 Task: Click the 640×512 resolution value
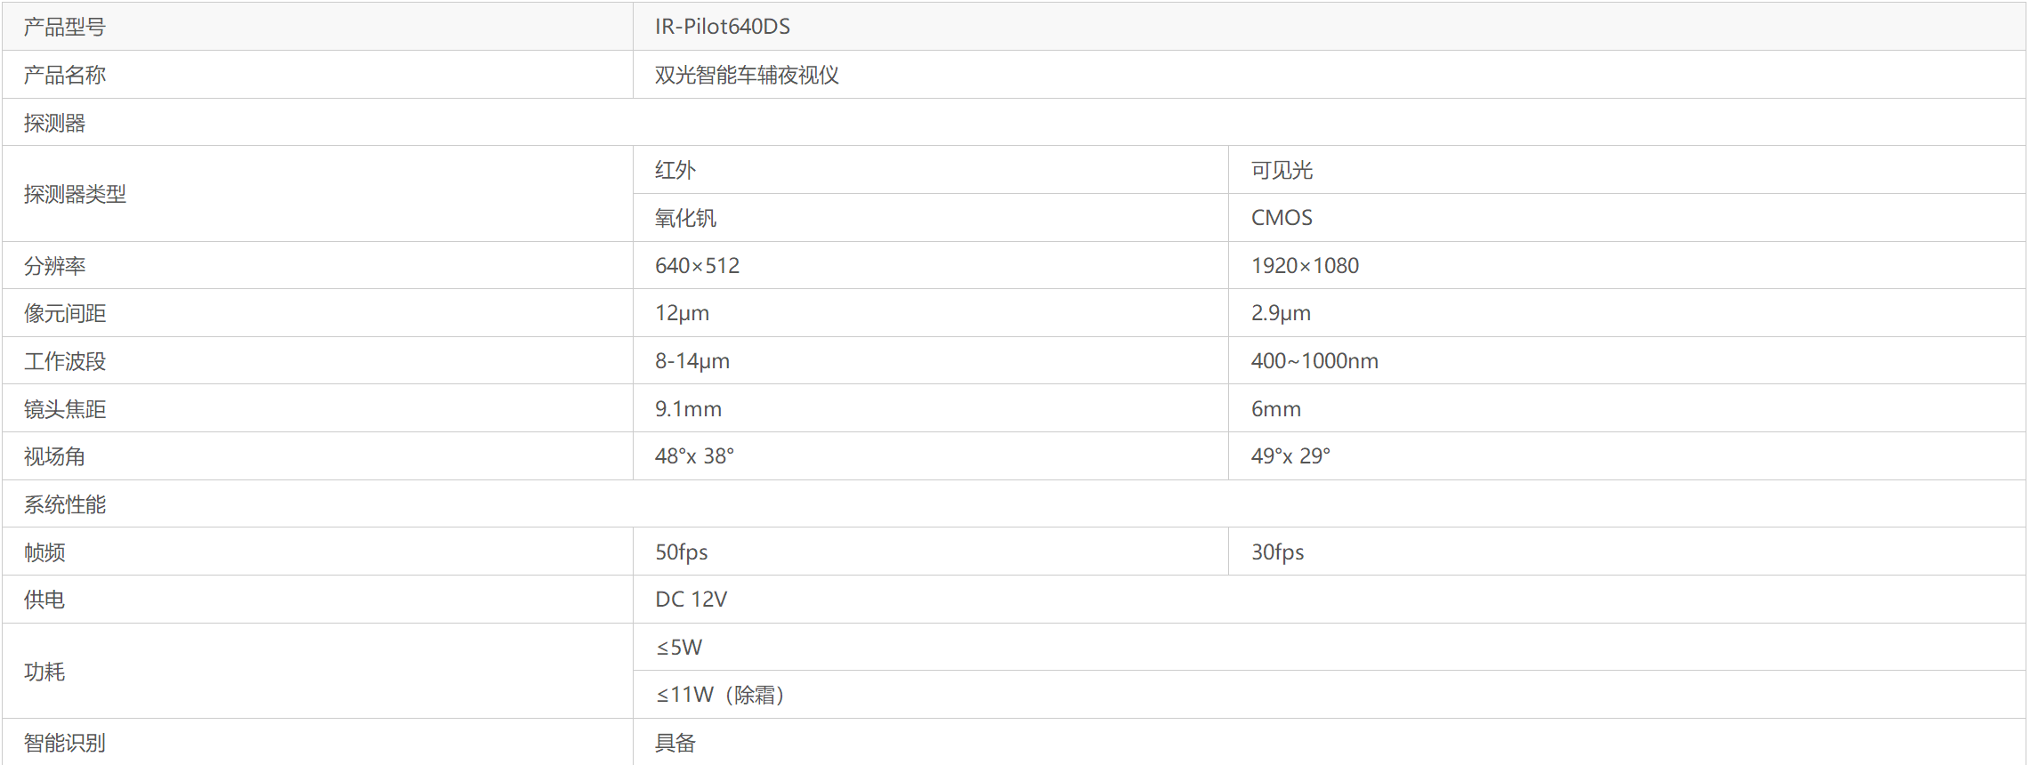pos(697,266)
